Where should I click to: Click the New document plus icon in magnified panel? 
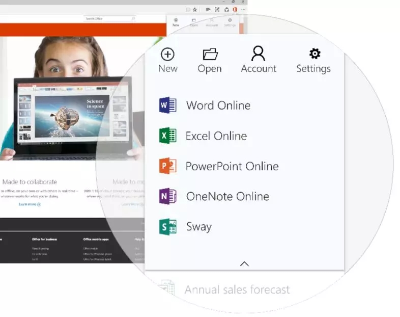click(167, 54)
